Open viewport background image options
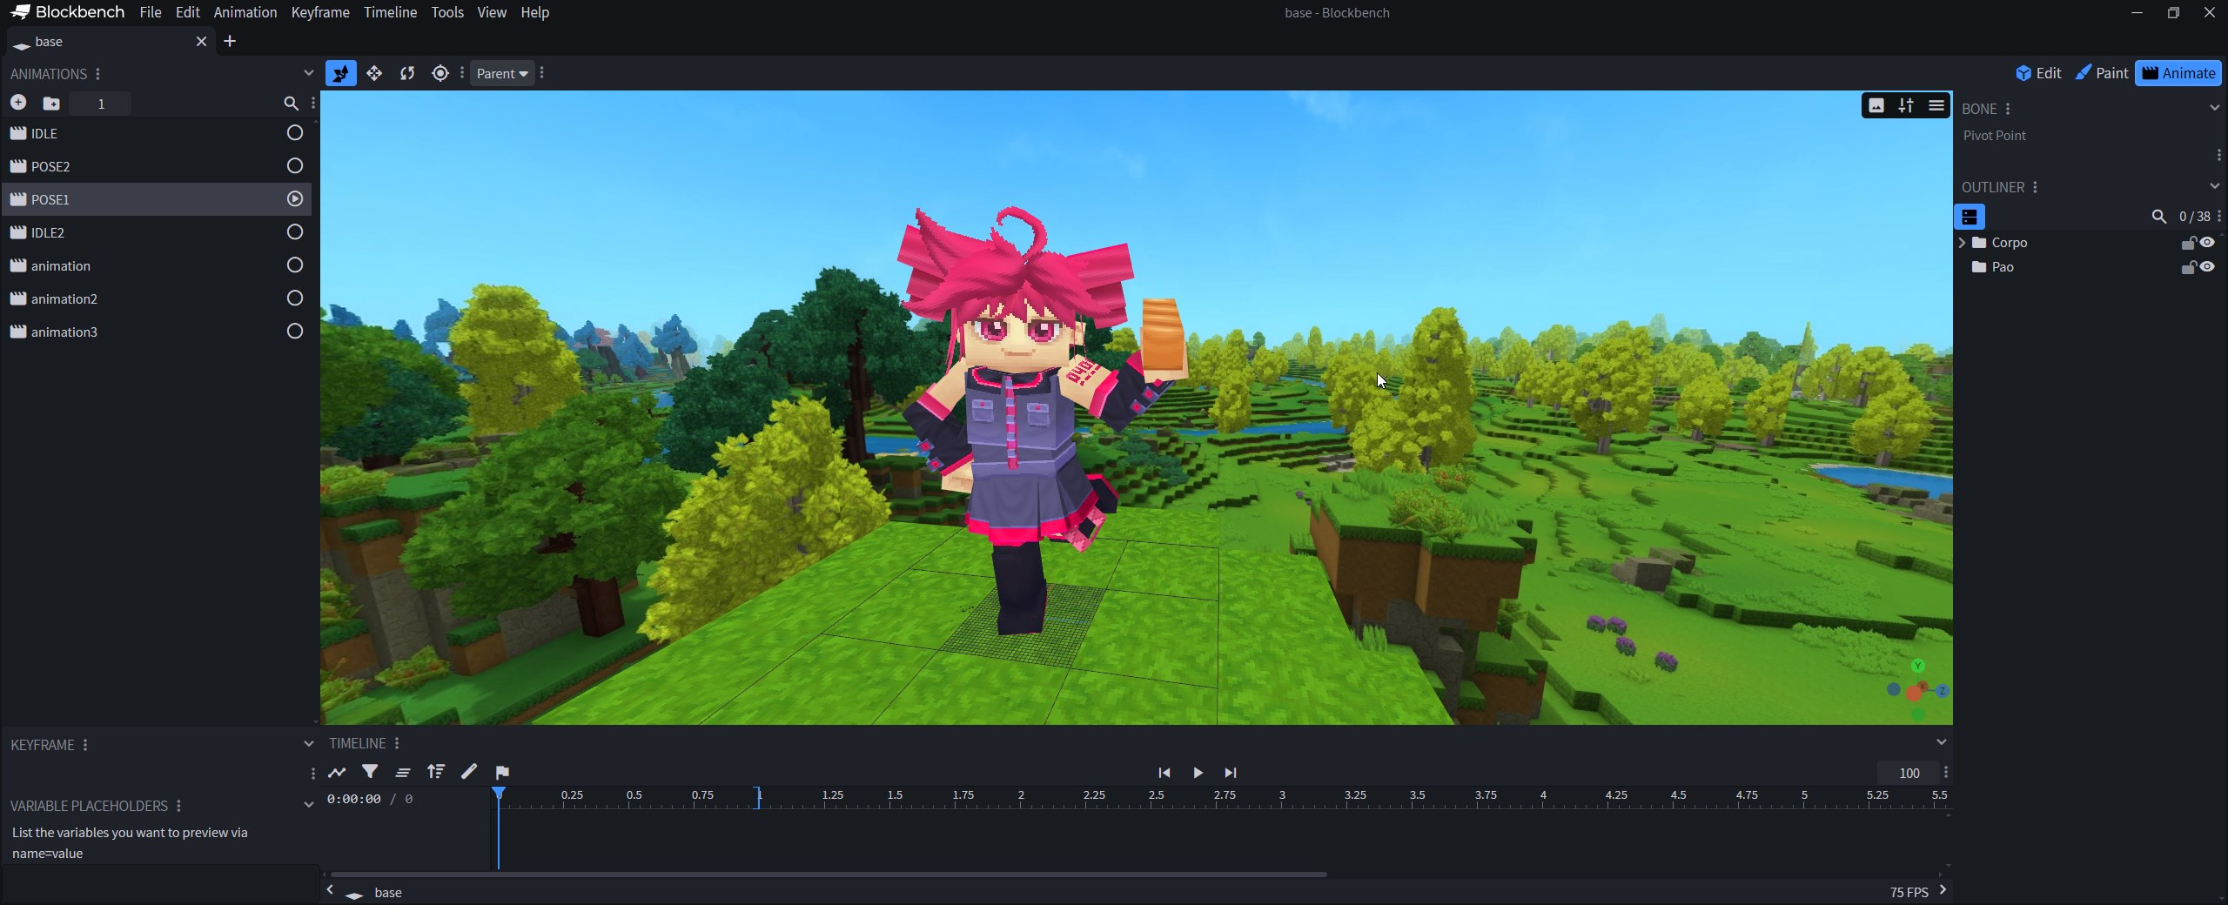2228x905 pixels. coord(1876,105)
